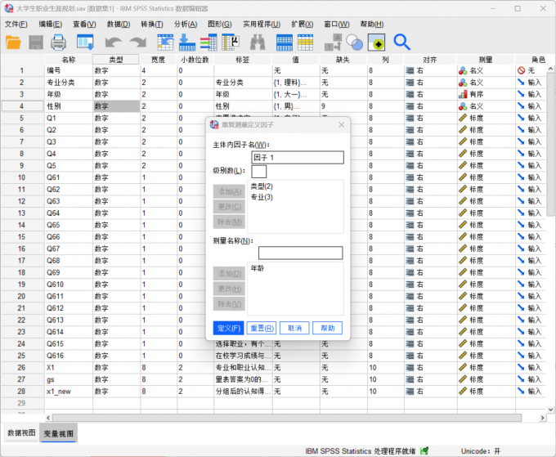Click the Redo arrow in the toolbar
556x457 pixels.
pos(137,42)
